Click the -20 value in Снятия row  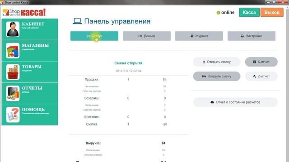click(x=165, y=124)
